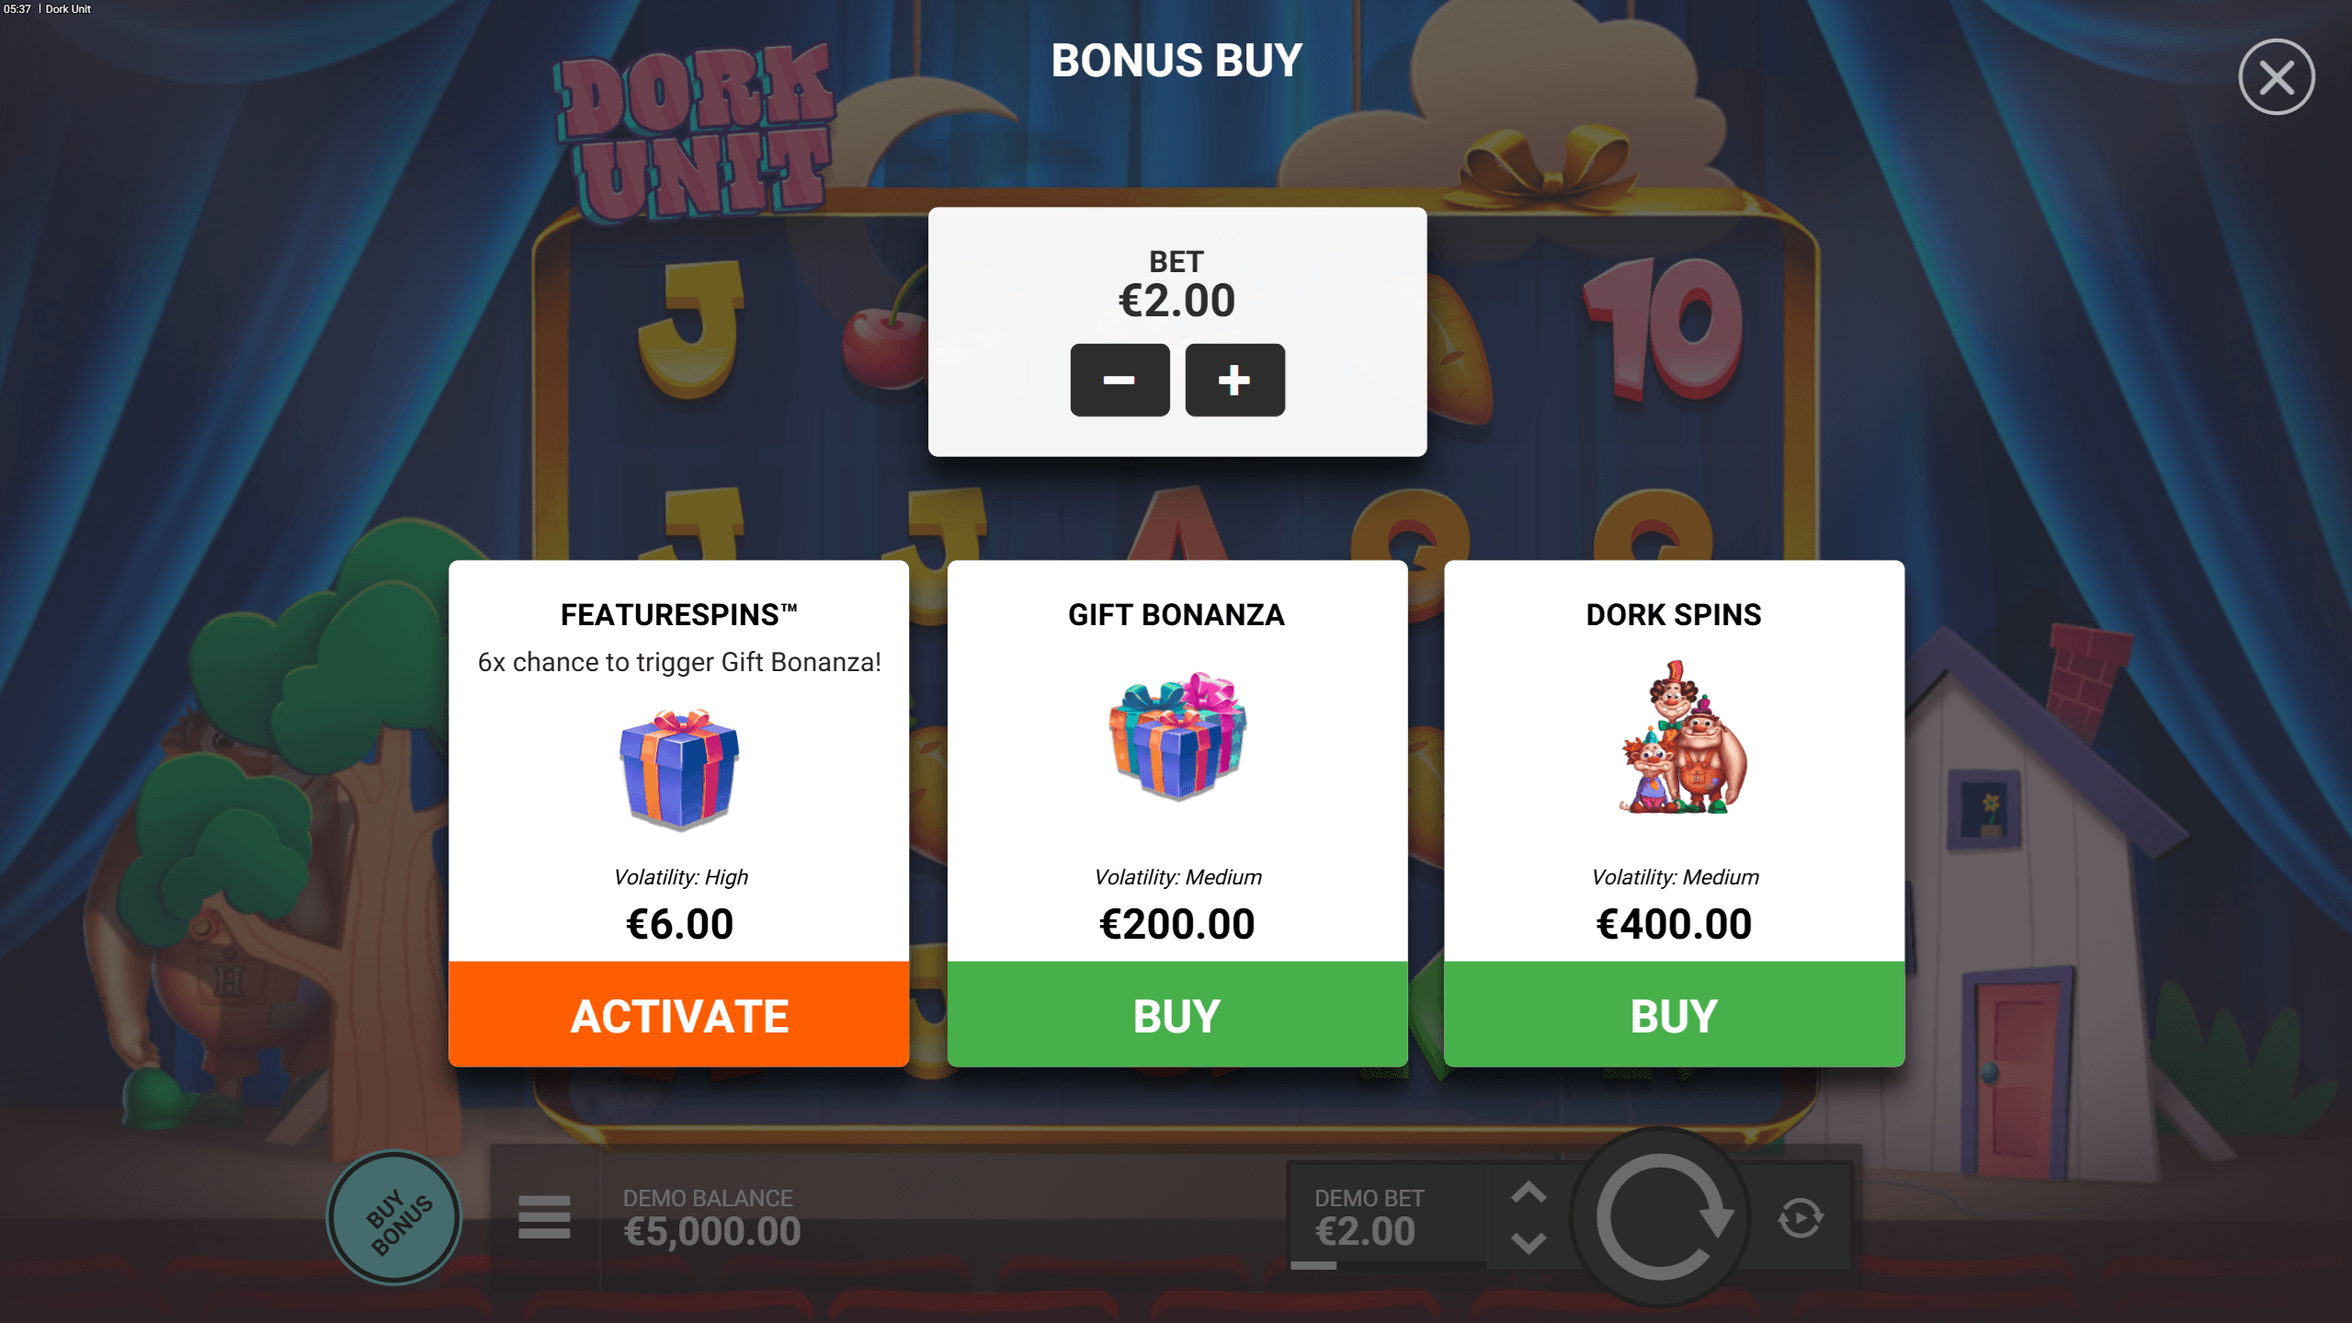Viewport: 2352px width, 1323px height.
Task: Click the single blue gift box icon
Action: point(679,770)
